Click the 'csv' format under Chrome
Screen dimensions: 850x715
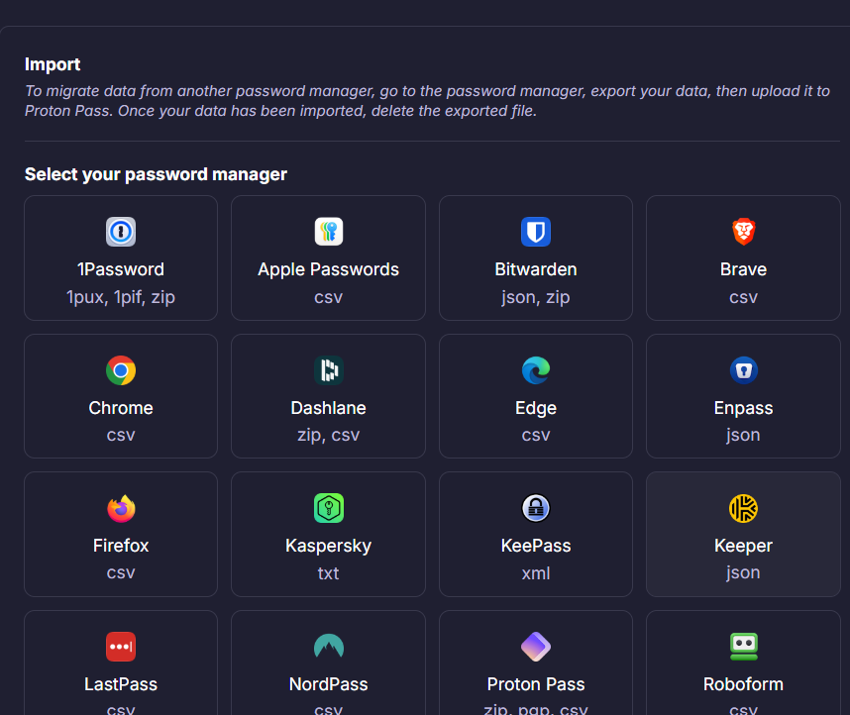[x=121, y=435]
